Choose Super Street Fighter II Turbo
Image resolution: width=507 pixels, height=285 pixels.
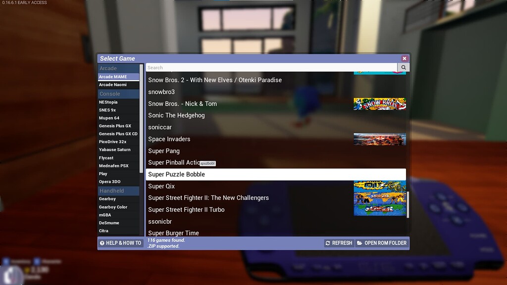pyautogui.click(x=186, y=210)
